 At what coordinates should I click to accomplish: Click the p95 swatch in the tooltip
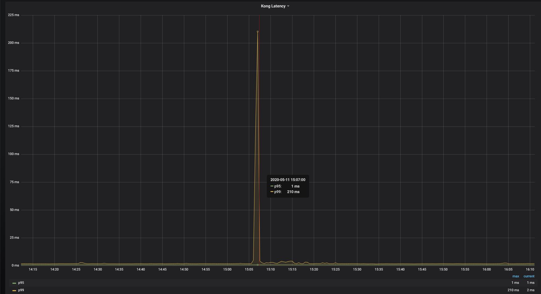pyautogui.click(x=272, y=186)
